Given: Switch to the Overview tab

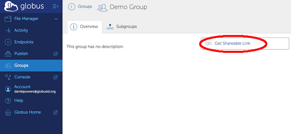Looking at the screenshot, I should 85,27.
